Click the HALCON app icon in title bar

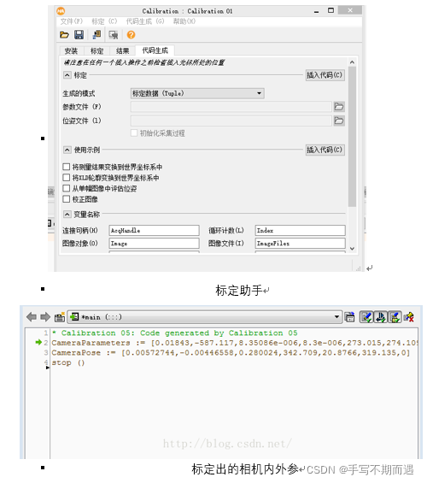coord(61,11)
